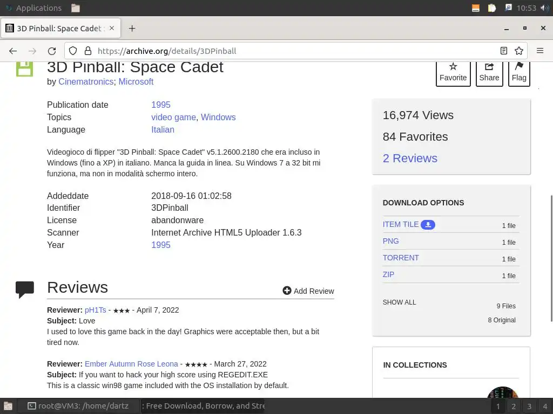Viewport: 553px width, 414px height.
Task: Open reviewer pH1Ts profile link
Action: (x=95, y=310)
